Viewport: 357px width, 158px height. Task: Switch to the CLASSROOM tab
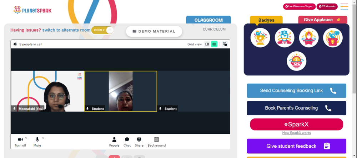click(x=208, y=20)
